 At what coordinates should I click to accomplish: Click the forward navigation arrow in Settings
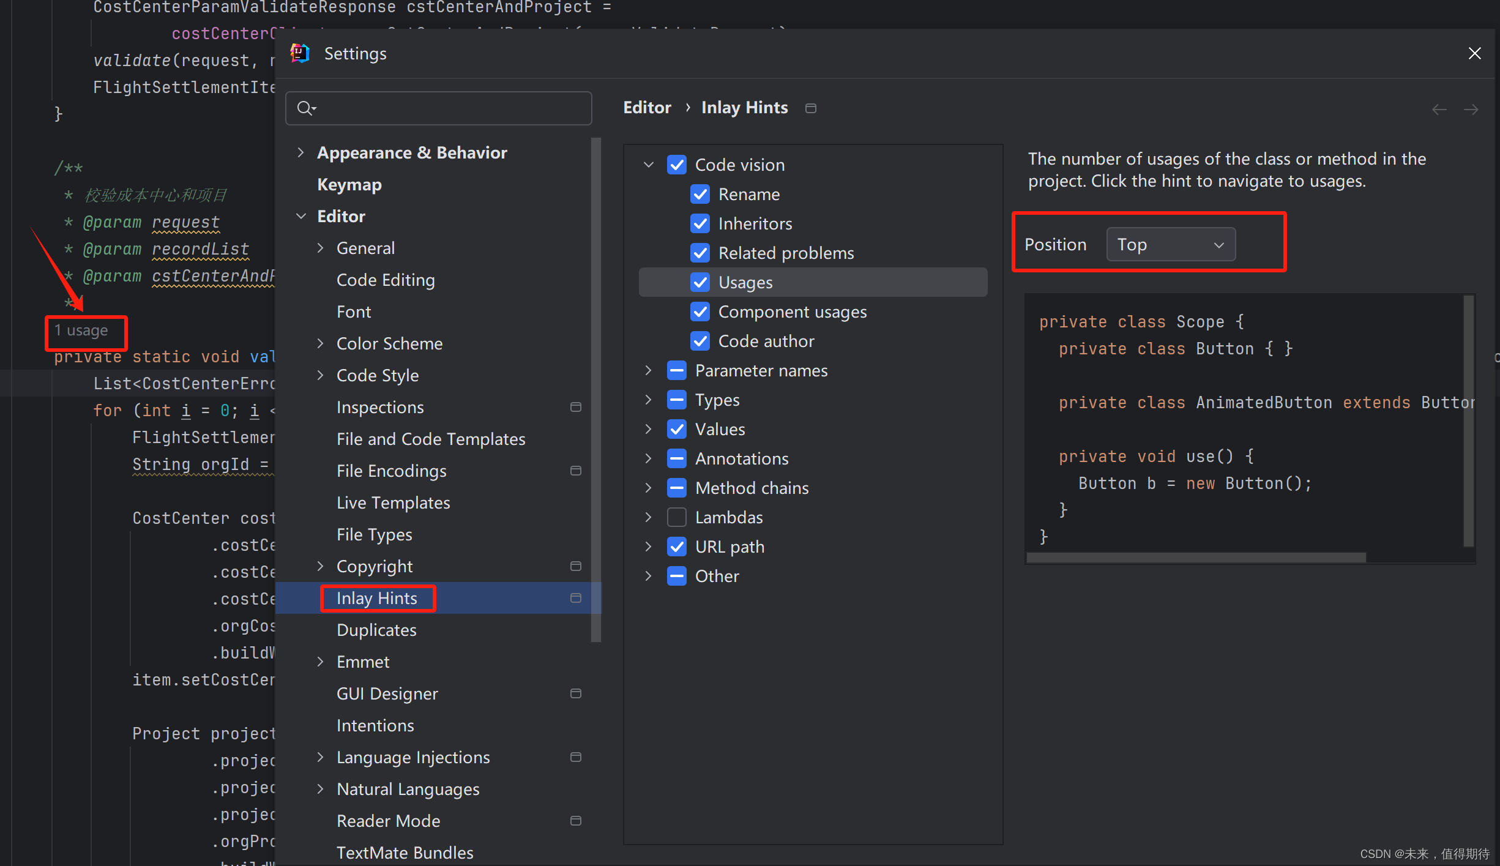pos(1471,110)
